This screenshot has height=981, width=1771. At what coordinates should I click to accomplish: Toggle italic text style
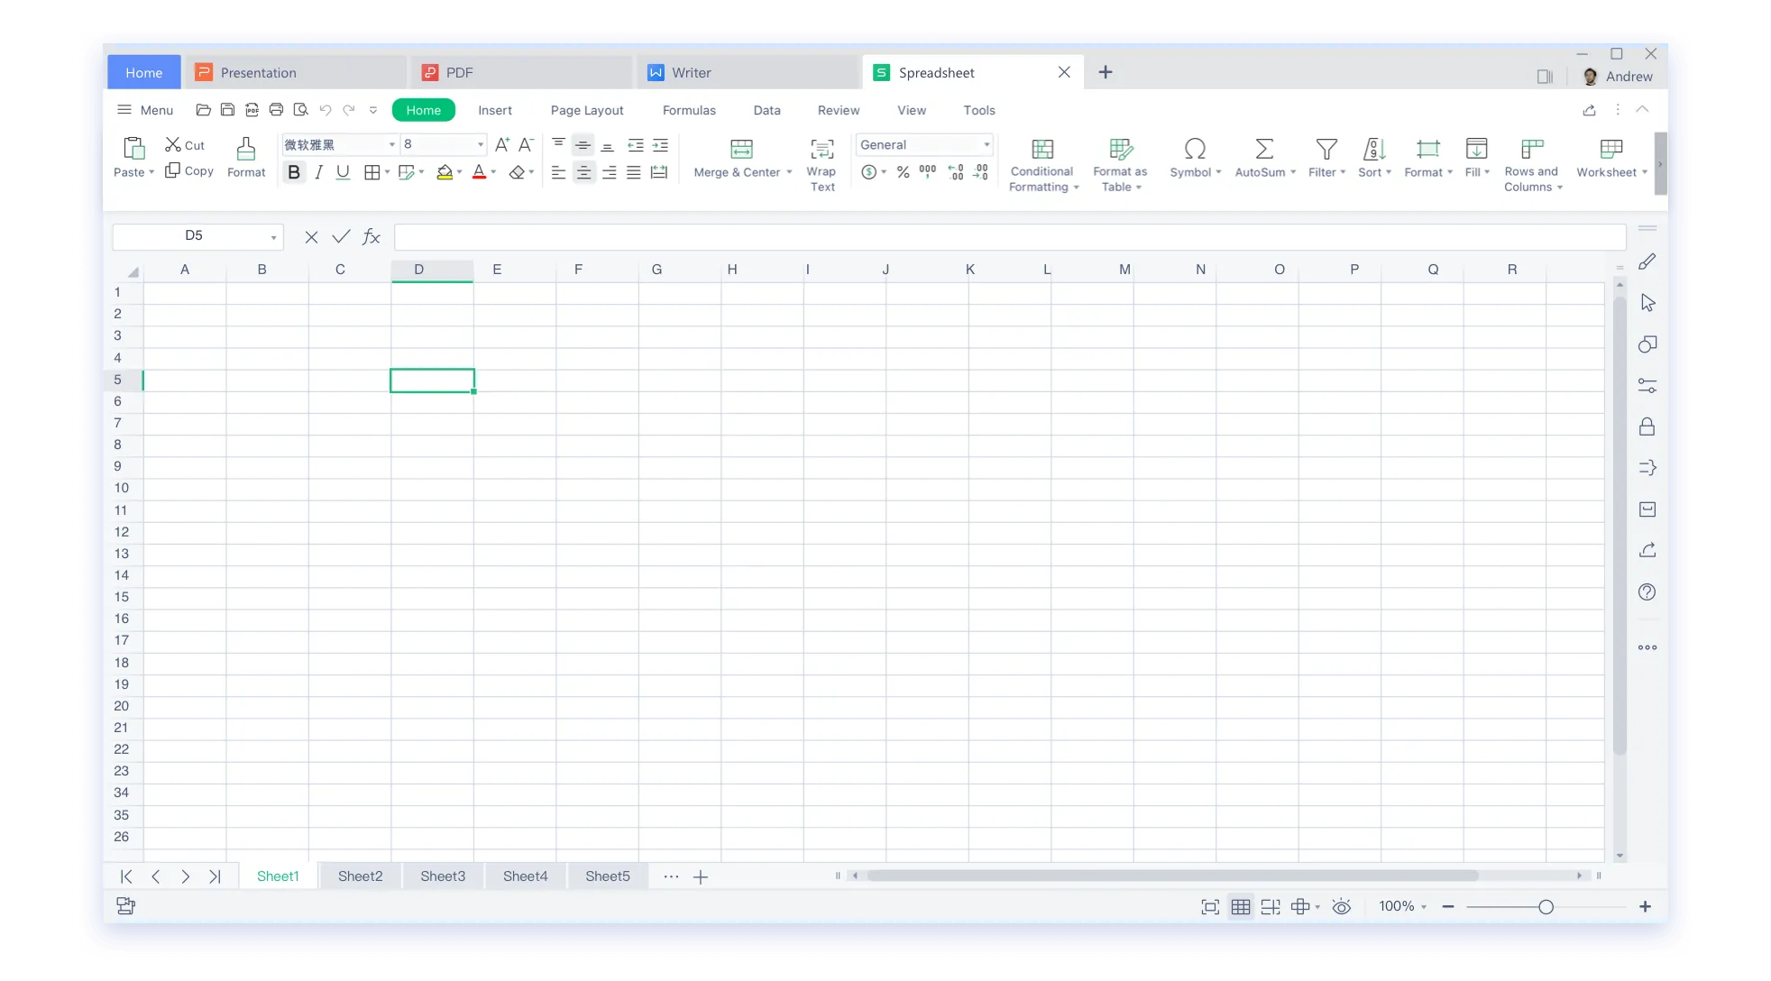tap(318, 172)
